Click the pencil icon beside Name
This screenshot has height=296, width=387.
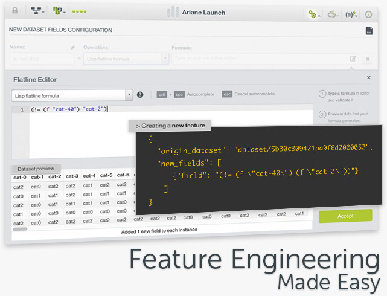click(72, 47)
